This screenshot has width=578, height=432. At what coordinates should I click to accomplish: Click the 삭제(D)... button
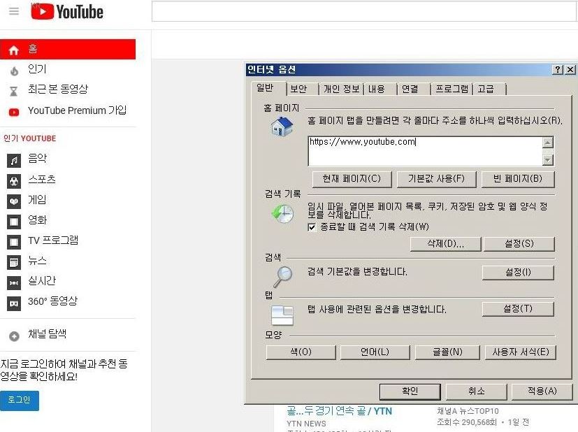[445, 244]
